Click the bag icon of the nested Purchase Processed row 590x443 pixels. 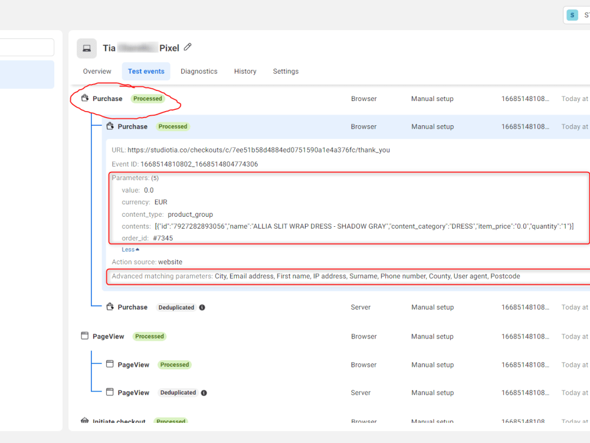110,126
